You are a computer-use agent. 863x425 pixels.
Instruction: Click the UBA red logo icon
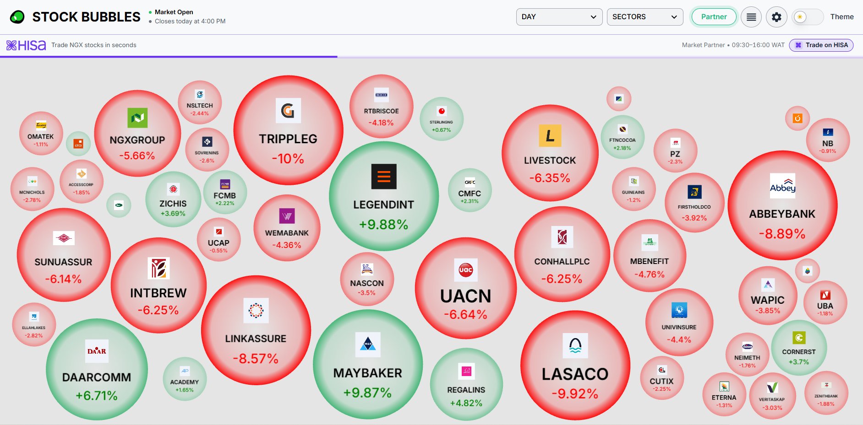click(825, 295)
